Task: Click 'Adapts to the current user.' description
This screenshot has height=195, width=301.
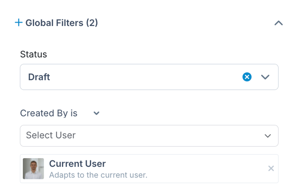Action: tap(98, 175)
